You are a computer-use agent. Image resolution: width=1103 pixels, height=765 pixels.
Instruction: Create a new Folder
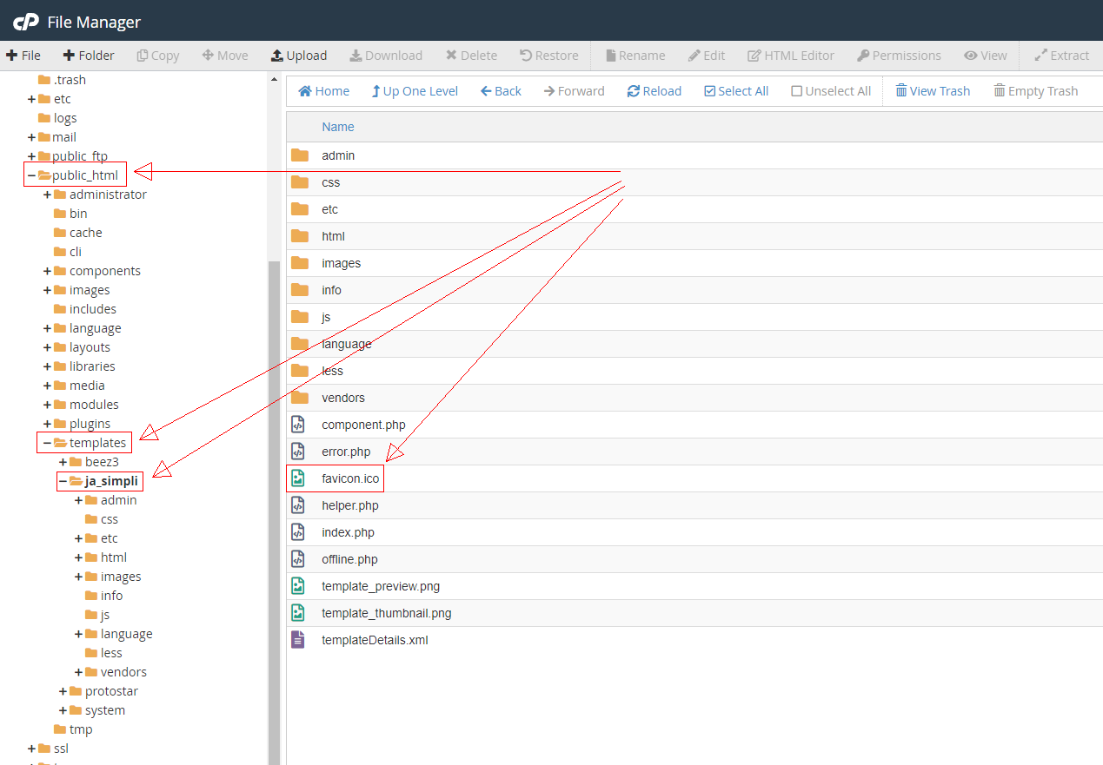click(x=88, y=55)
